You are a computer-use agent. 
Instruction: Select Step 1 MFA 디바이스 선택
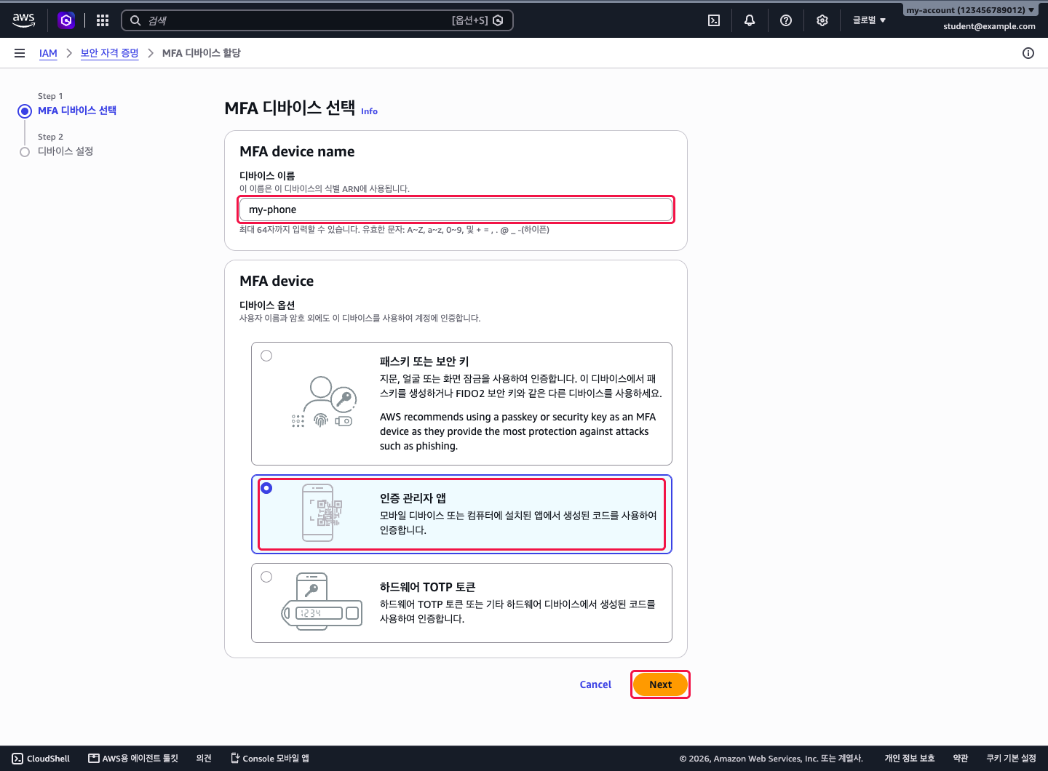pos(77,111)
